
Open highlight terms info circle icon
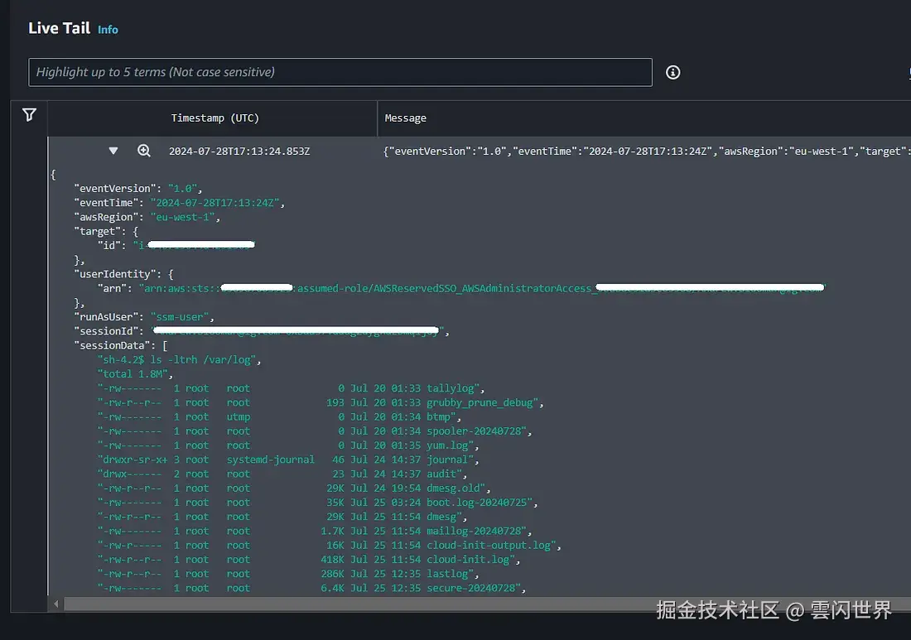coord(672,72)
